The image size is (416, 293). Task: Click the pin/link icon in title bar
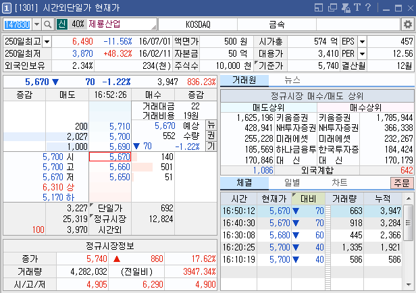(x=346, y=7)
